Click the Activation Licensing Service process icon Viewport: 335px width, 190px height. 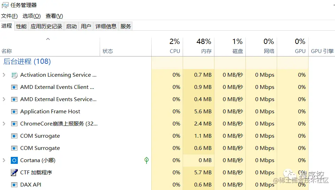(14, 75)
